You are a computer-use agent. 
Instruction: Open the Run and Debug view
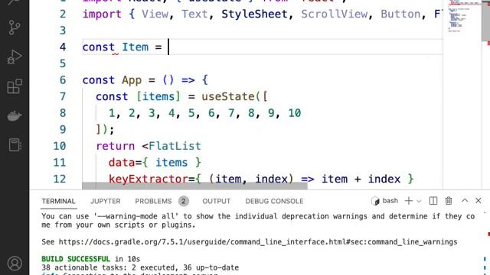(x=15, y=57)
